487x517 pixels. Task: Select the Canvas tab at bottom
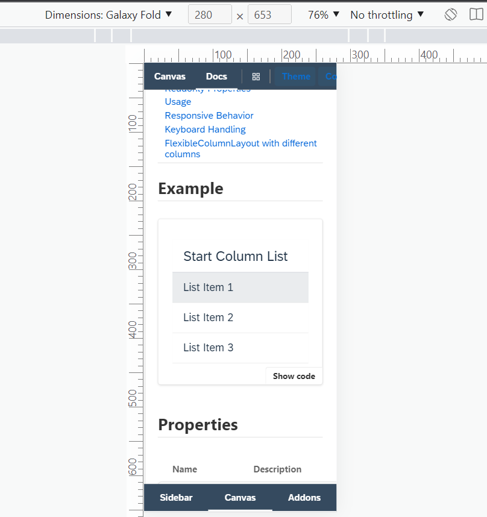pos(240,498)
